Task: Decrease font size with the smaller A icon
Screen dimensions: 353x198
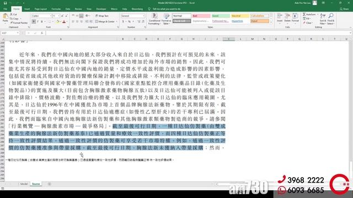Action: tap(66, 16)
